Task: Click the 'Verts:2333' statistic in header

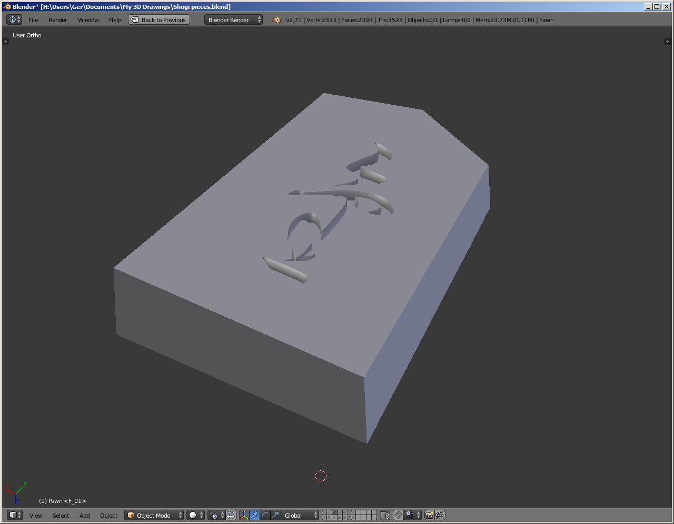Action: (321, 20)
